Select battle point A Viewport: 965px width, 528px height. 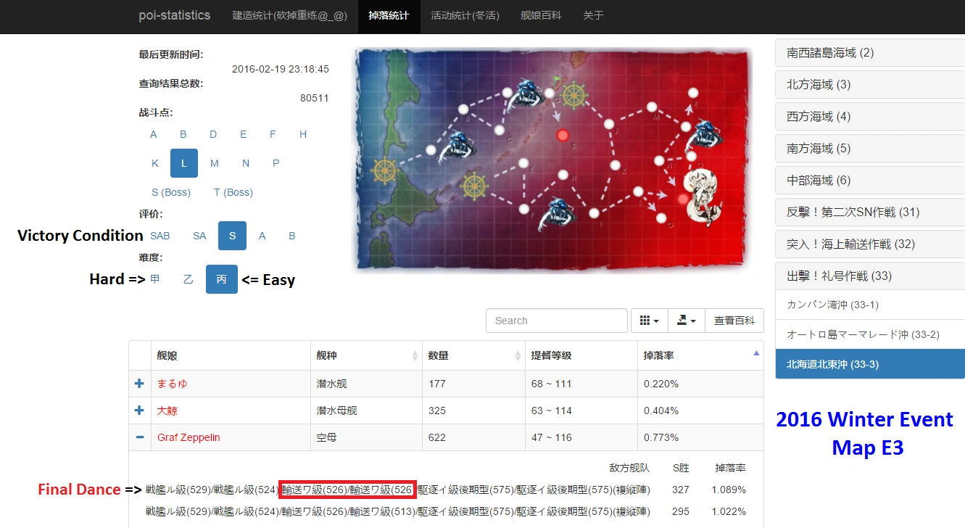[x=154, y=134]
